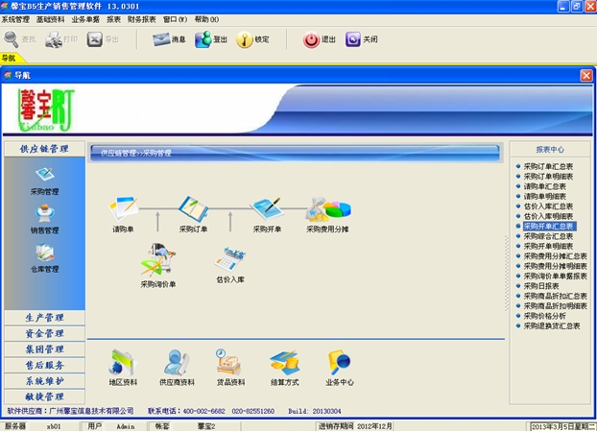Image resolution: width=597 pixels, height=433 pixels.
Task: Click the 锁定 lock key icon
Action: [245, 39]
